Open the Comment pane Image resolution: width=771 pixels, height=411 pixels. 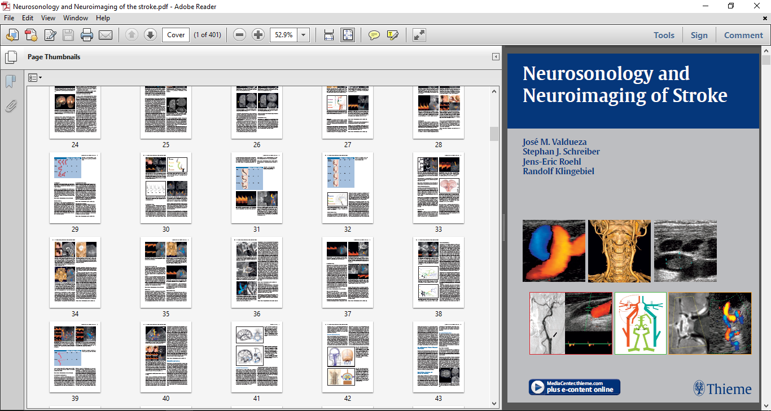(x=743, y=35)
